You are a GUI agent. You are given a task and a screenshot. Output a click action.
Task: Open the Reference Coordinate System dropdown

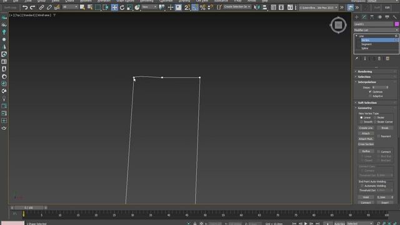pyautogui.click(x=149, y=7)
